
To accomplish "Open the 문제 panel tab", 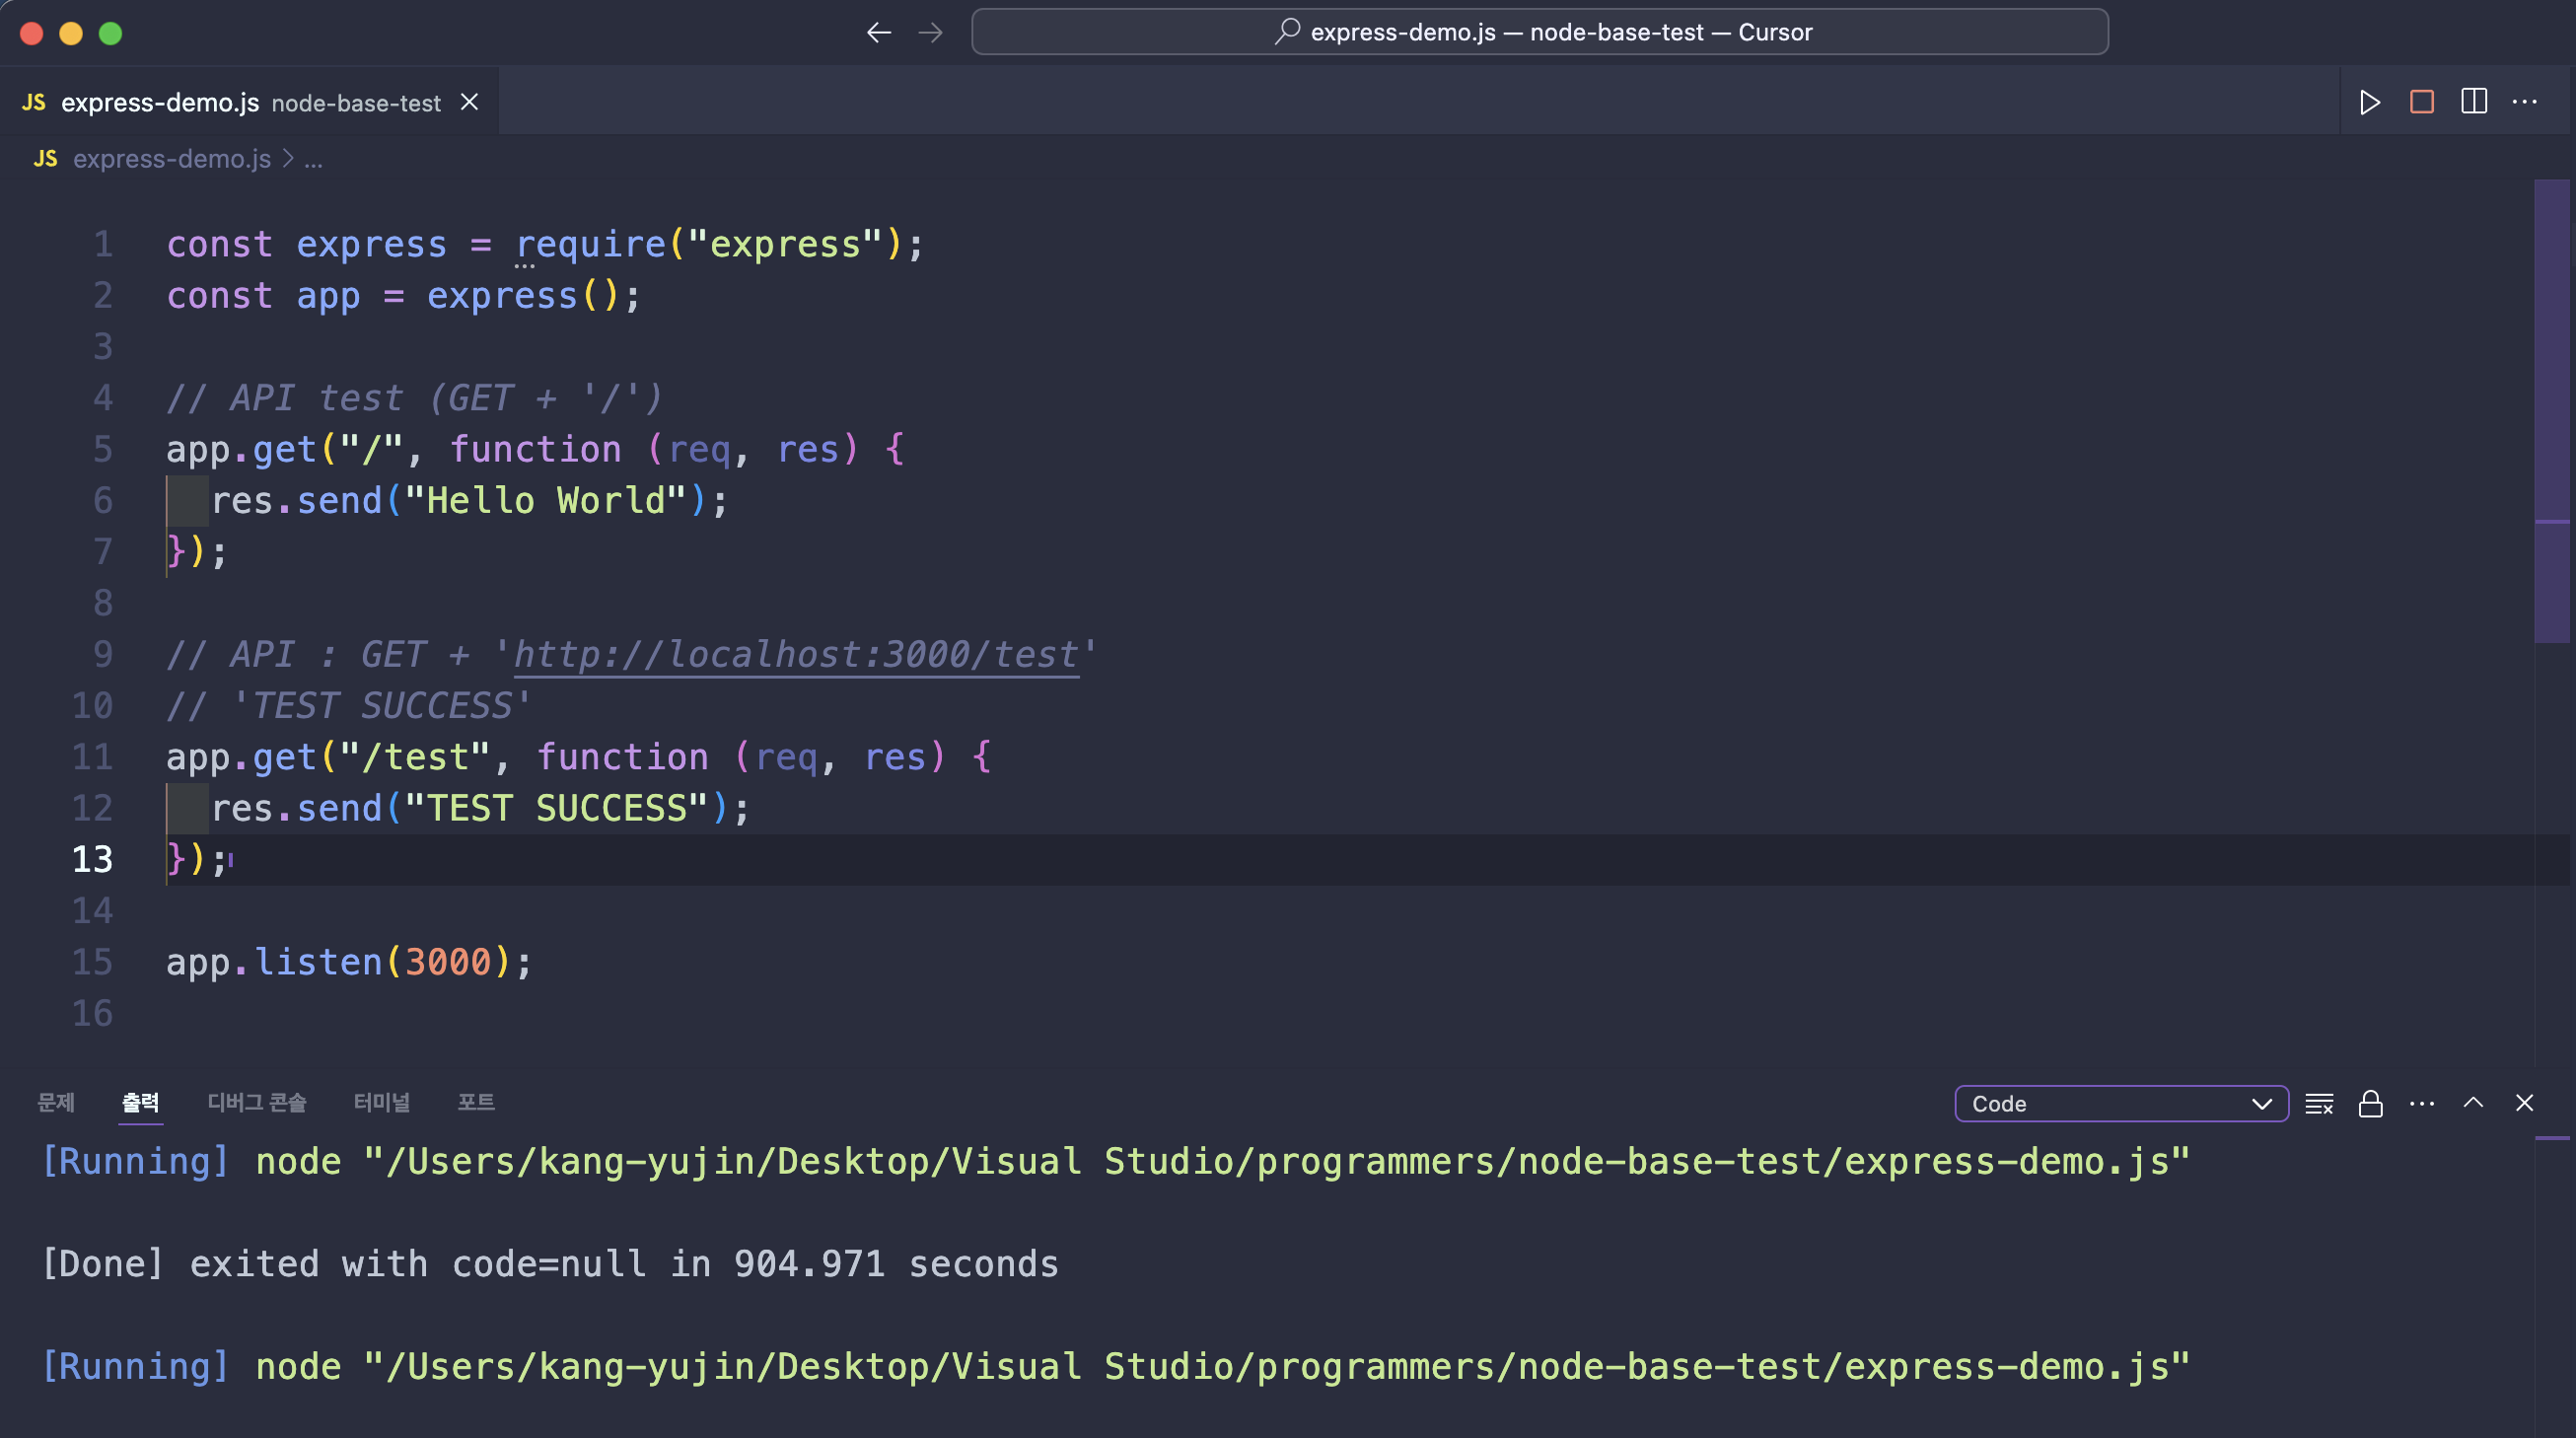I will click(x=56, y=1102).
